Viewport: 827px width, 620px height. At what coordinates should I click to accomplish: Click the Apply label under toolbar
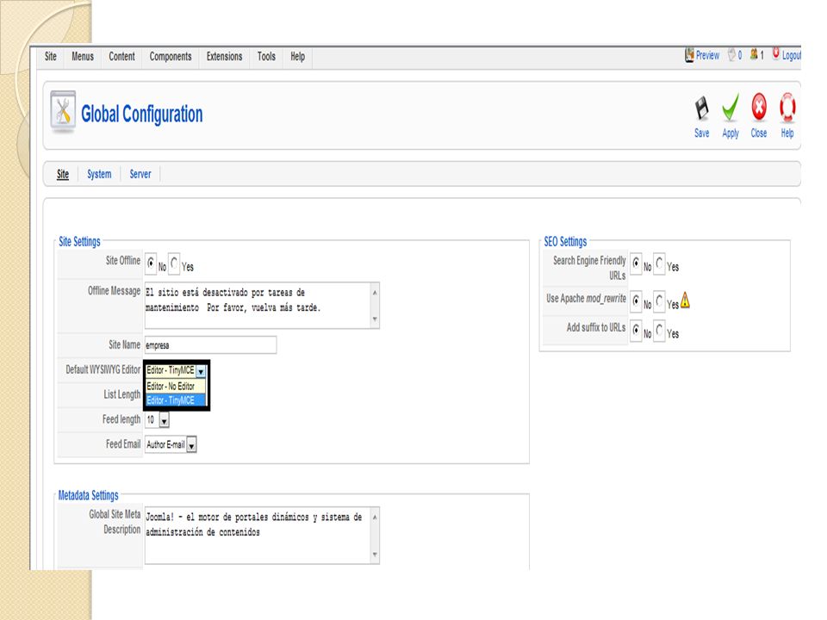pyautogui.click(x=731, y=133)
